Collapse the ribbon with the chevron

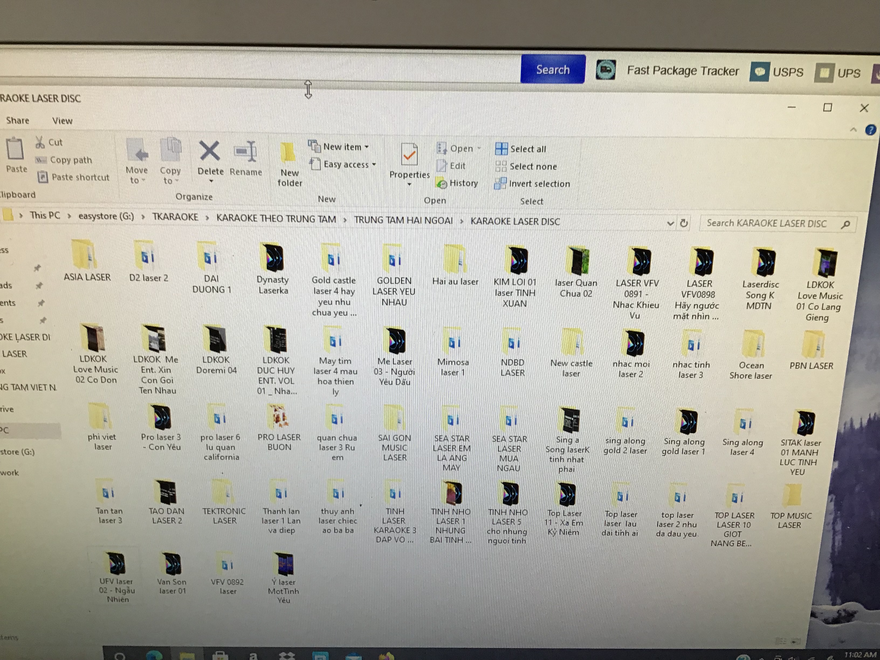point(853,130)
